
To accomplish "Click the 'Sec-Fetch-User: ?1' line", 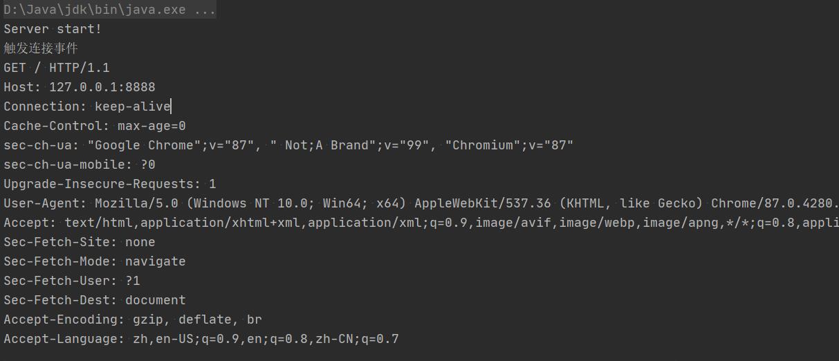I will (72, 281).
